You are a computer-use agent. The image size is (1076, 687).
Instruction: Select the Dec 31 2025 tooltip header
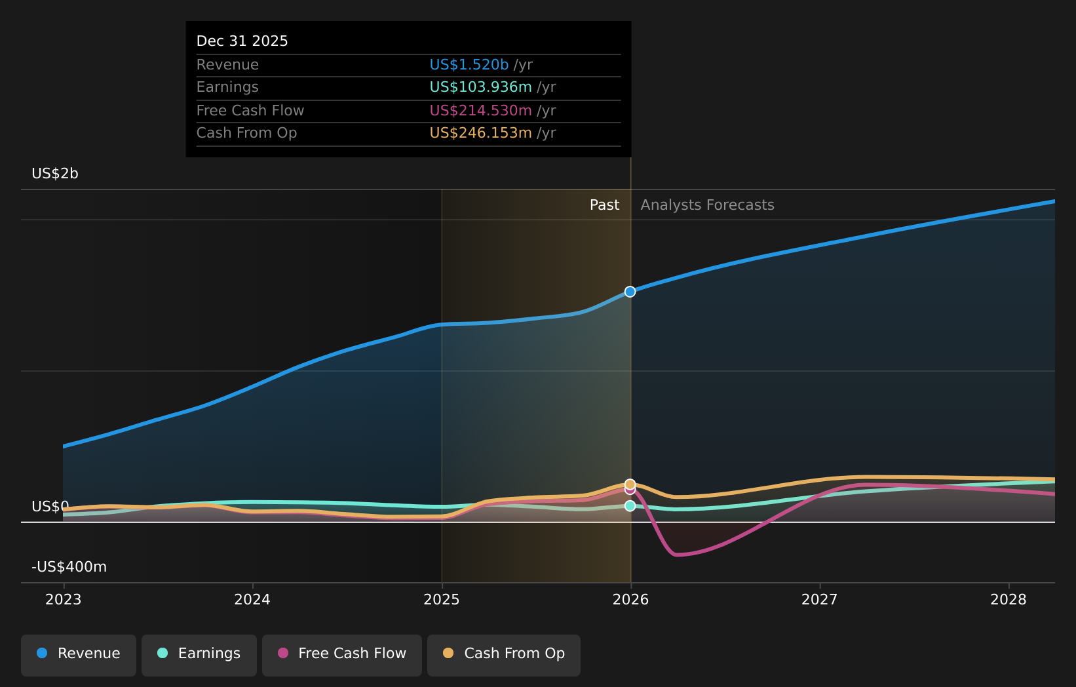pyautogui.click(x=242, y=41)
